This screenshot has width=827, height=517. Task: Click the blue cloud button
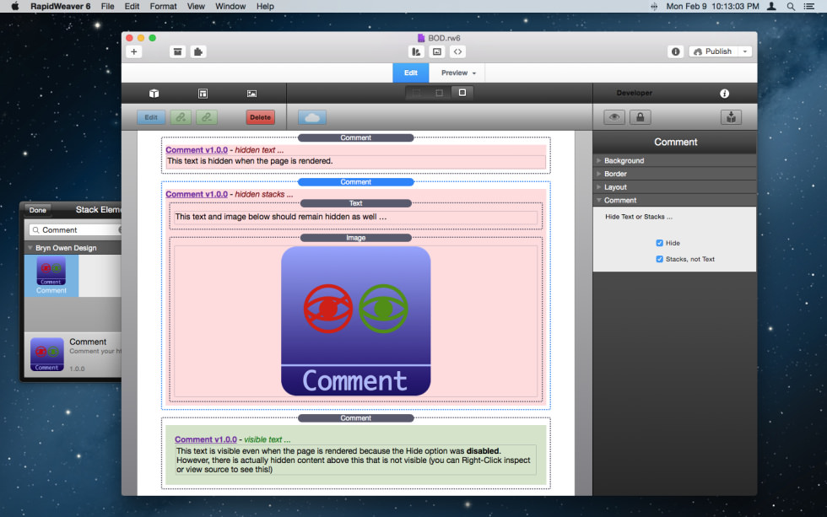[x=312, y=117]
